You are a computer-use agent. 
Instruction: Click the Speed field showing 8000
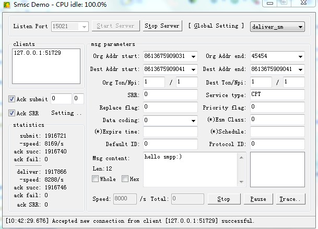pyautogui.click(x=125, y=199)
